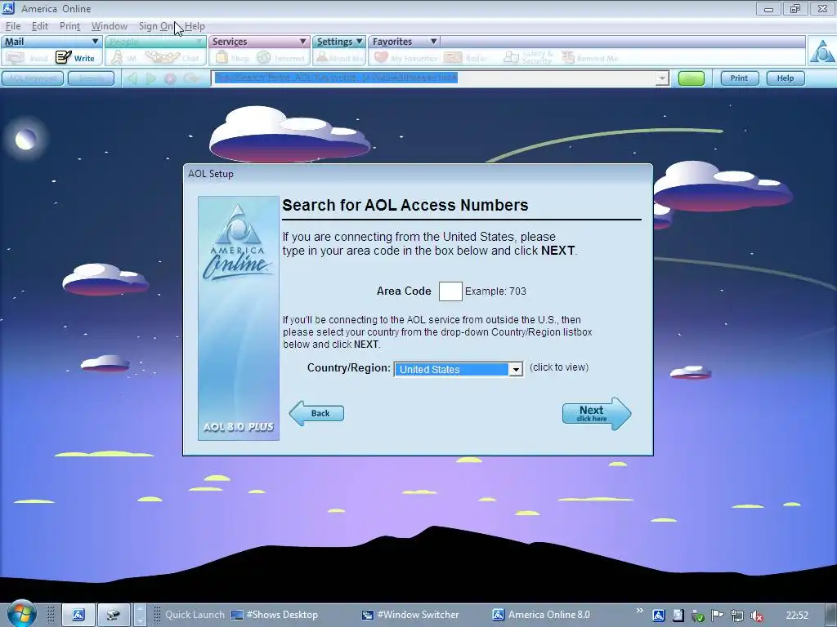This screenshot has width=837, height=627.
Task: Click the Help toolbar button
Action: click(786, 78)
